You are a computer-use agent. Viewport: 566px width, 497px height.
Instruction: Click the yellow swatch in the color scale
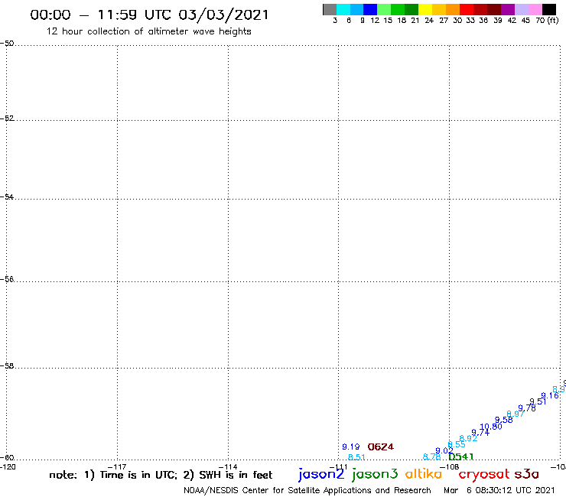(425, 9)
